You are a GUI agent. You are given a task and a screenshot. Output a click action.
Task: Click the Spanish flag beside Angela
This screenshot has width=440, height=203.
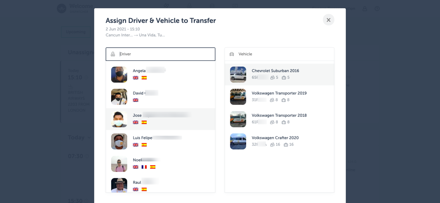pos(144,78)
